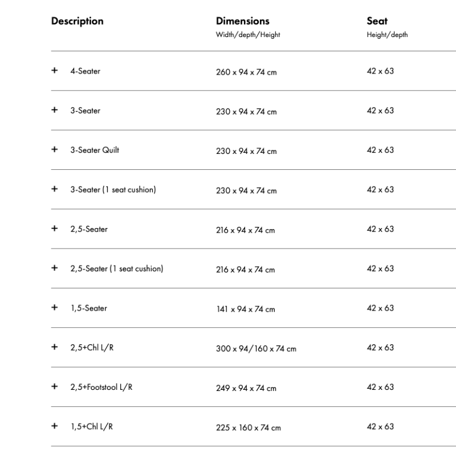The height and width of the screenshot is (456, 456).
Task: Click the 4-Seater label
Action: [85, 71]
